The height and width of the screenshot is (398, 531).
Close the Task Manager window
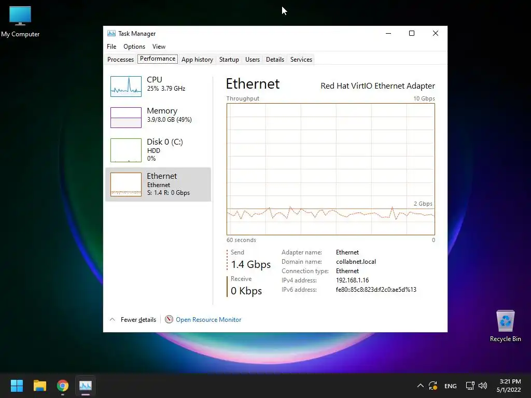coord(436,33)
